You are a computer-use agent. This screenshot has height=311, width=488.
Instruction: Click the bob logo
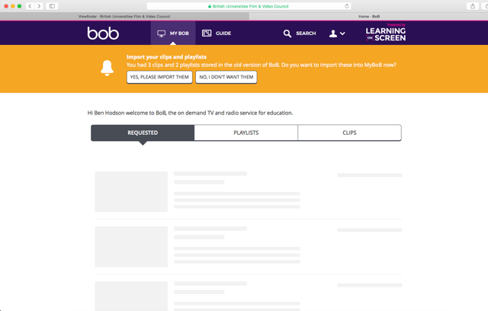tap(103, 34)
